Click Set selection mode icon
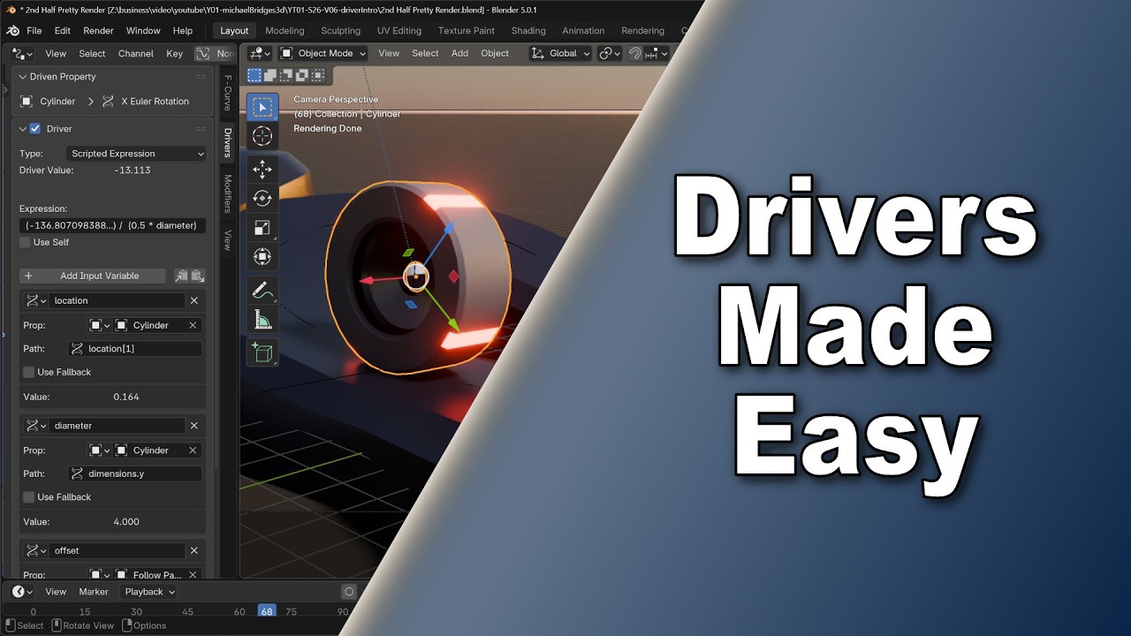This screenshot has height=636, width=1131. point(254,76)
